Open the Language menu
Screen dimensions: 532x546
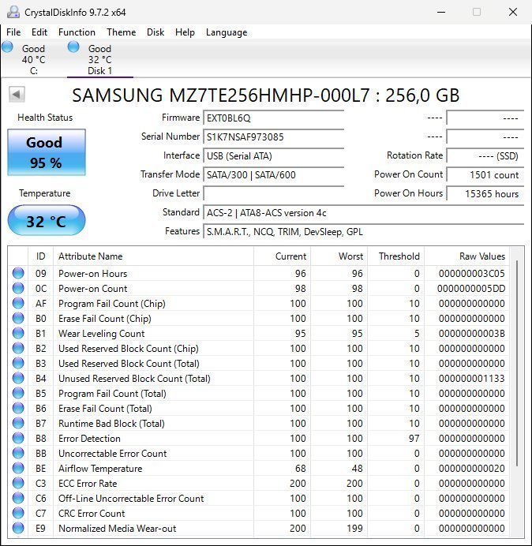click(227, 32)
